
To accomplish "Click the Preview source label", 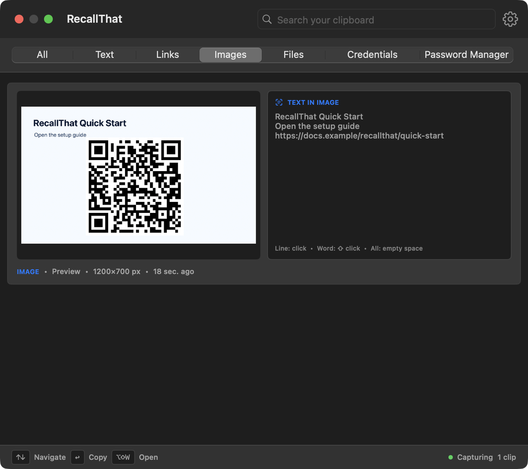I will (66, 271).
